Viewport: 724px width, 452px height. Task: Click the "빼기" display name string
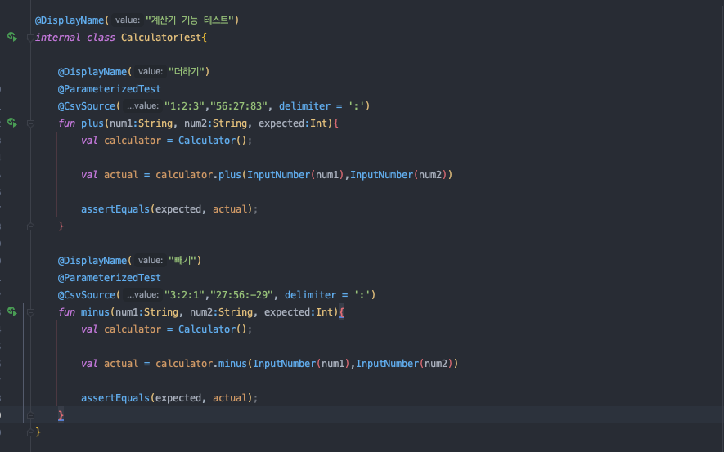click(182, 260)
